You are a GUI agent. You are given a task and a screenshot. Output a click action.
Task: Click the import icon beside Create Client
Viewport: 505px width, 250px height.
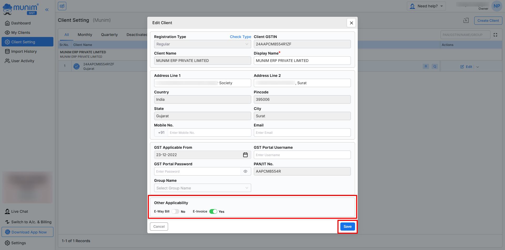(x=466, y=20)
